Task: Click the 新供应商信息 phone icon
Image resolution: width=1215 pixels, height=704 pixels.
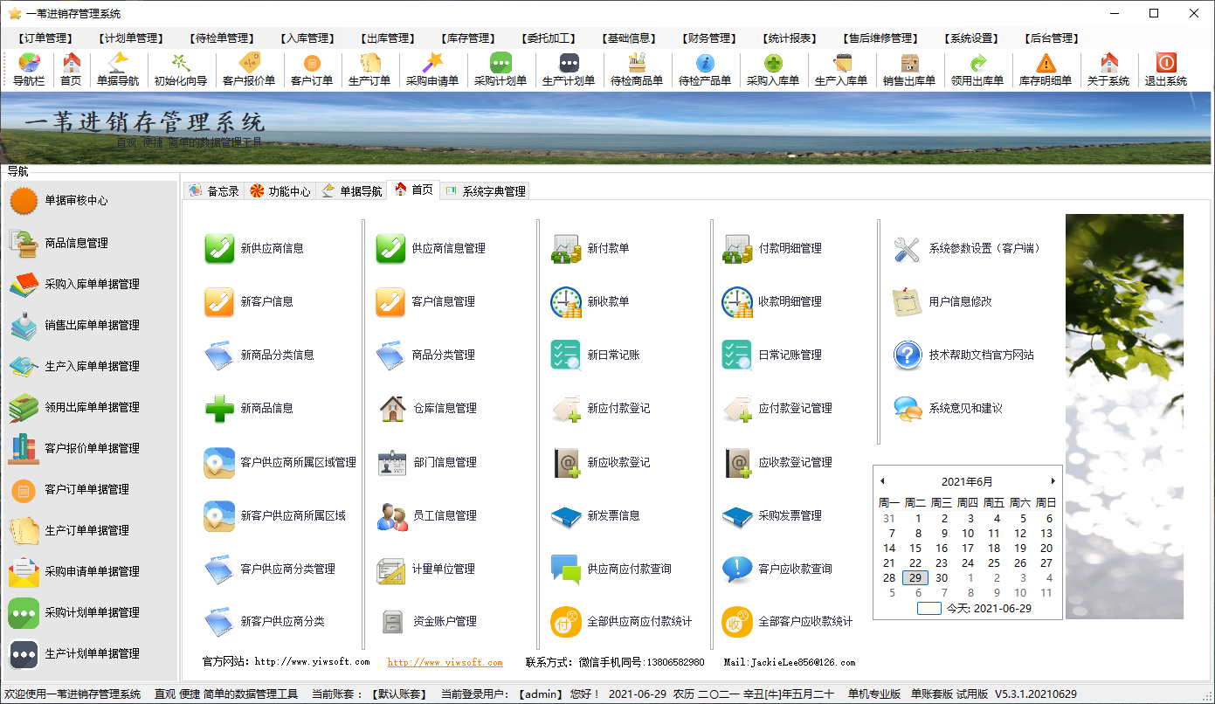Action: pos(219,248)
